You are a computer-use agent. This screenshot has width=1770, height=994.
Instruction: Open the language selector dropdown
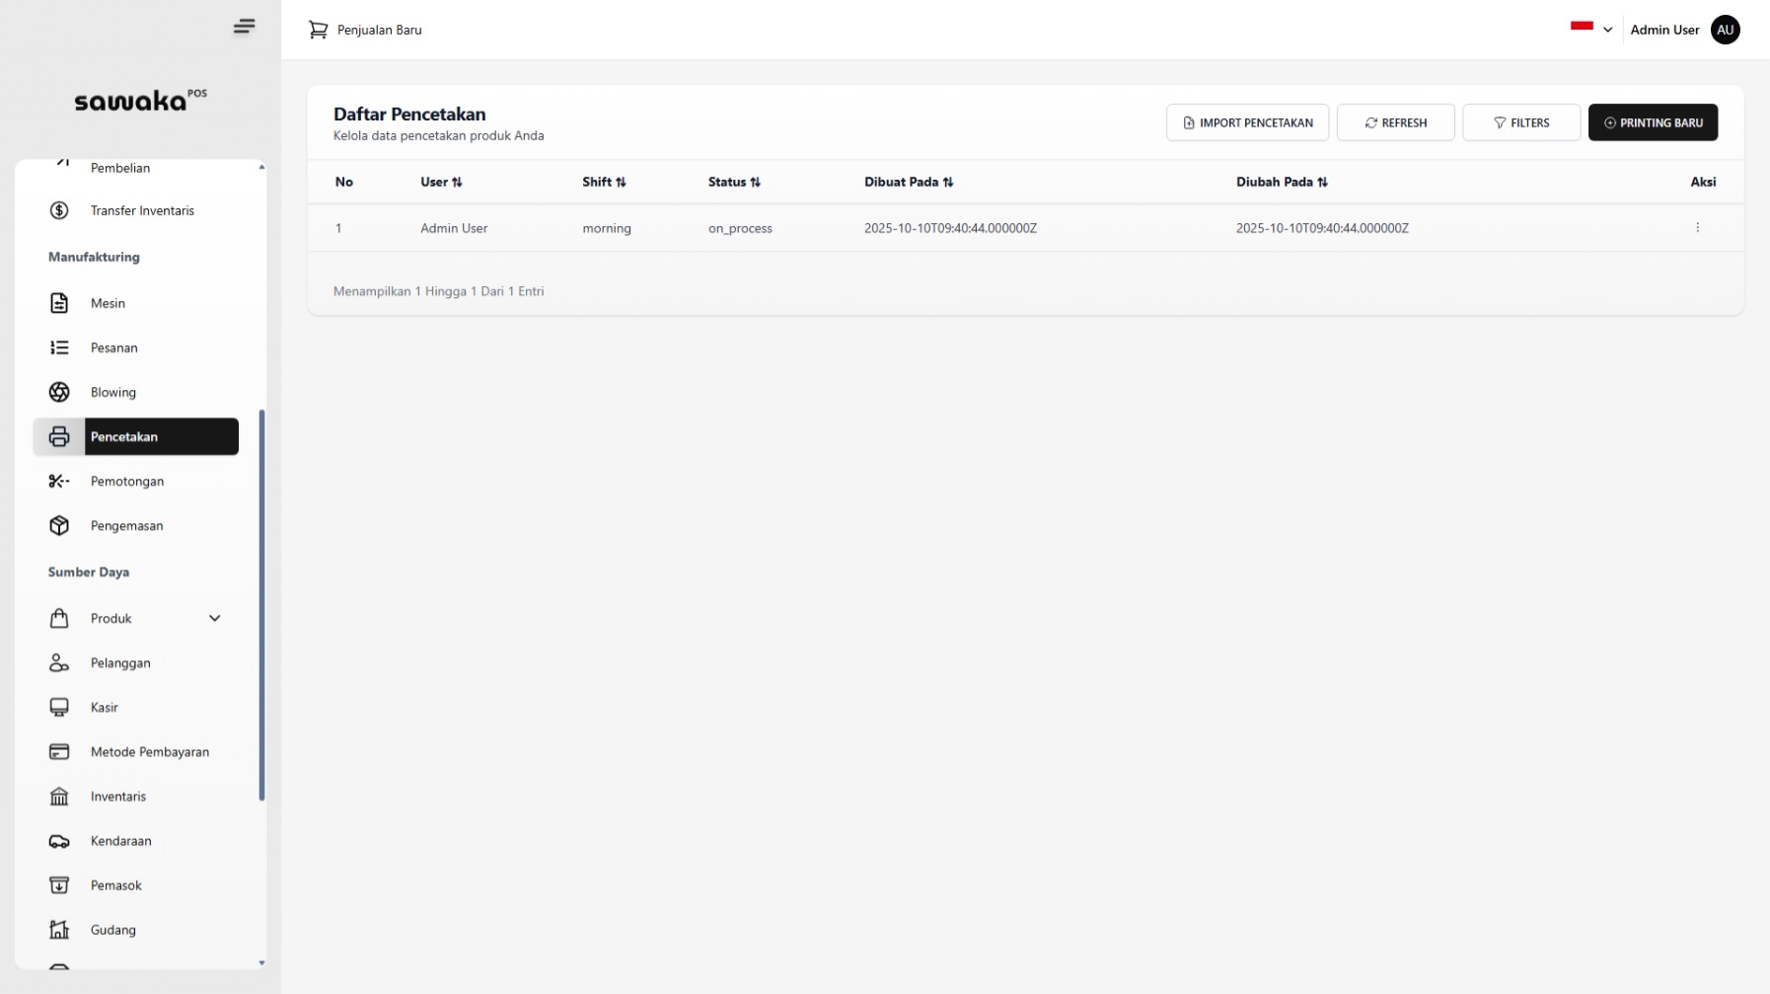(1608, 30)
